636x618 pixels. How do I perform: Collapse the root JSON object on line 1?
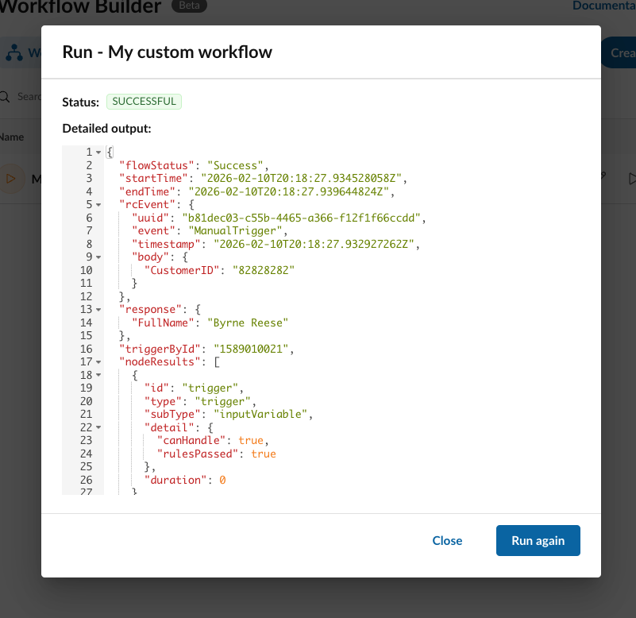click(x=98, y=152)
